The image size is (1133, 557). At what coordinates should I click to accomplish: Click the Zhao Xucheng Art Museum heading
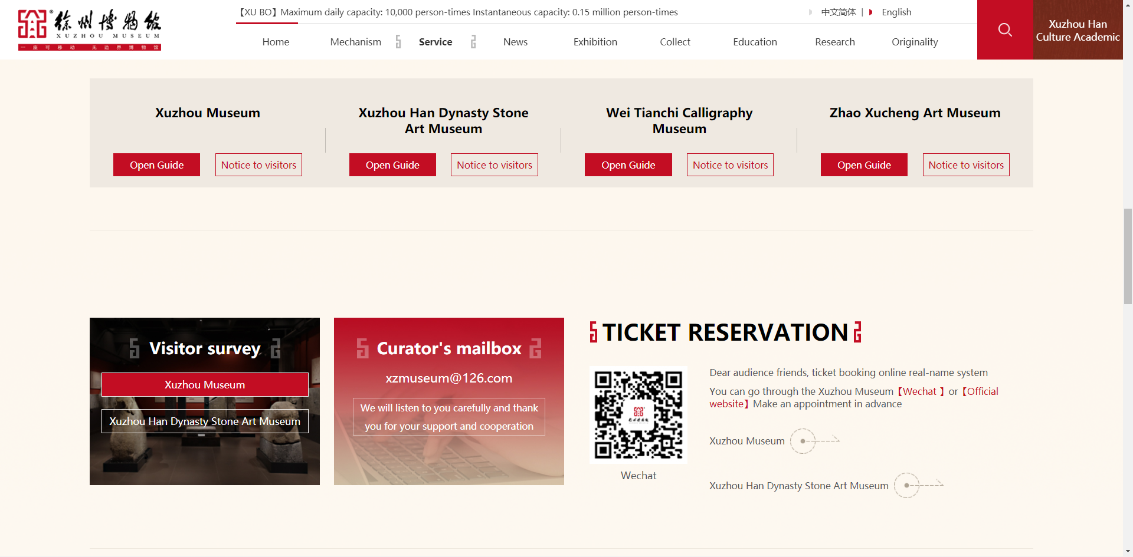pyautogui.click(x=915, y=113)
